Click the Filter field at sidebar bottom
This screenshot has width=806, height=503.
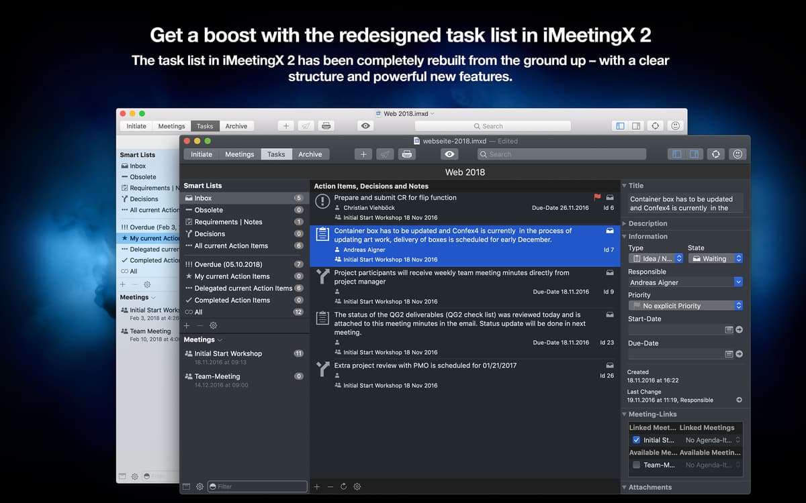(x=257, y=486)
